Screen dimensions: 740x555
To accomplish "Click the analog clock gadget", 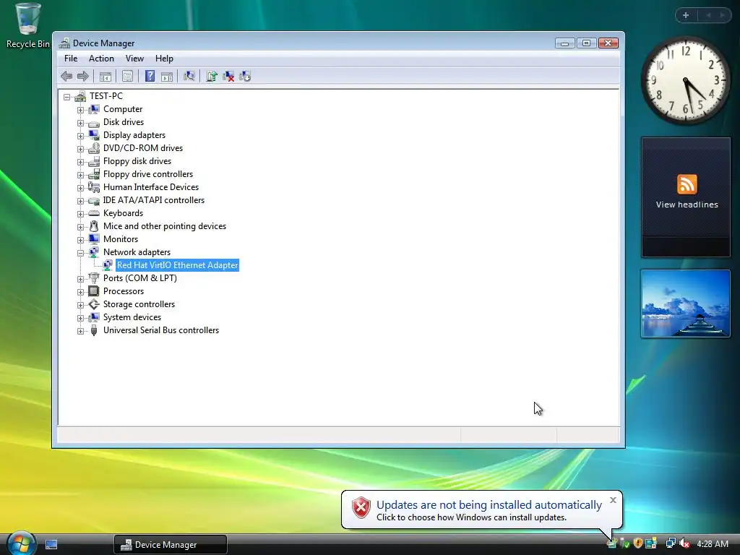I will click(685, 80).
